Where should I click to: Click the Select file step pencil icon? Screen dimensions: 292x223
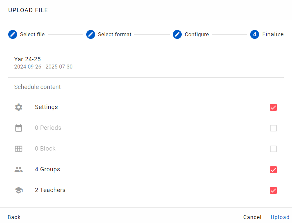13,35
